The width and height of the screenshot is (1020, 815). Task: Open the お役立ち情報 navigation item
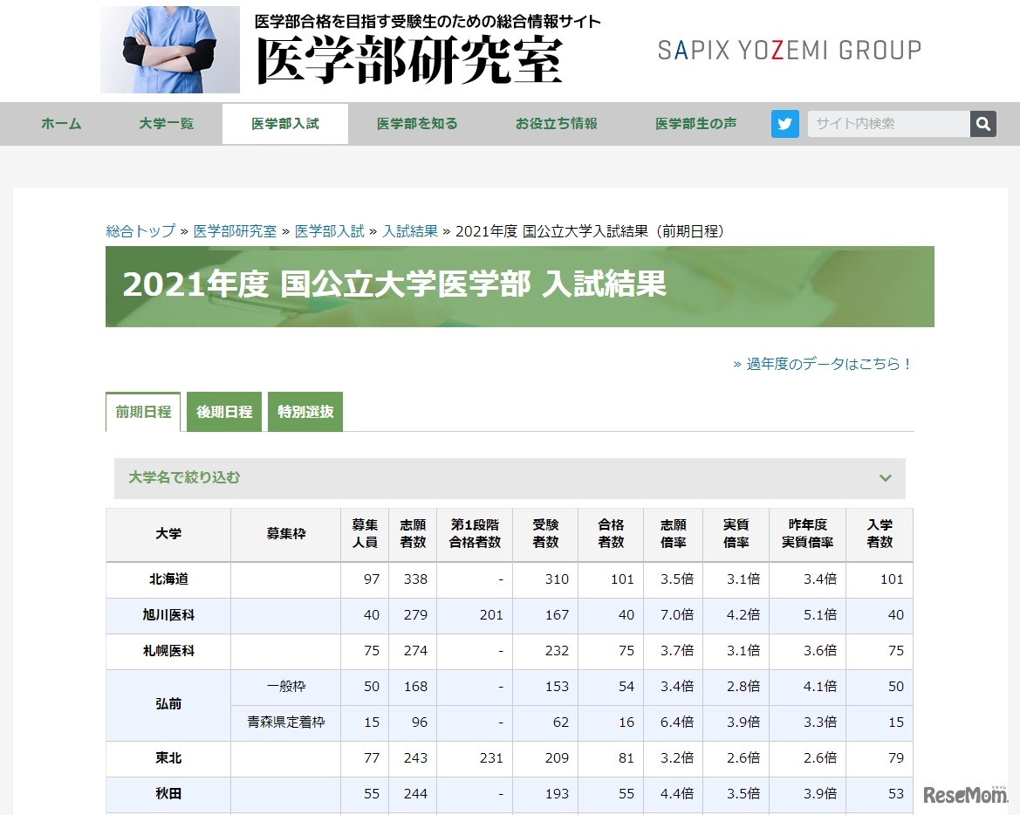pos(555,124)
